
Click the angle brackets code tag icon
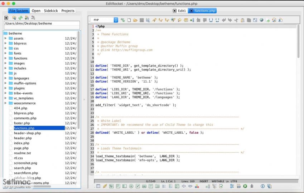click(184, 186)
